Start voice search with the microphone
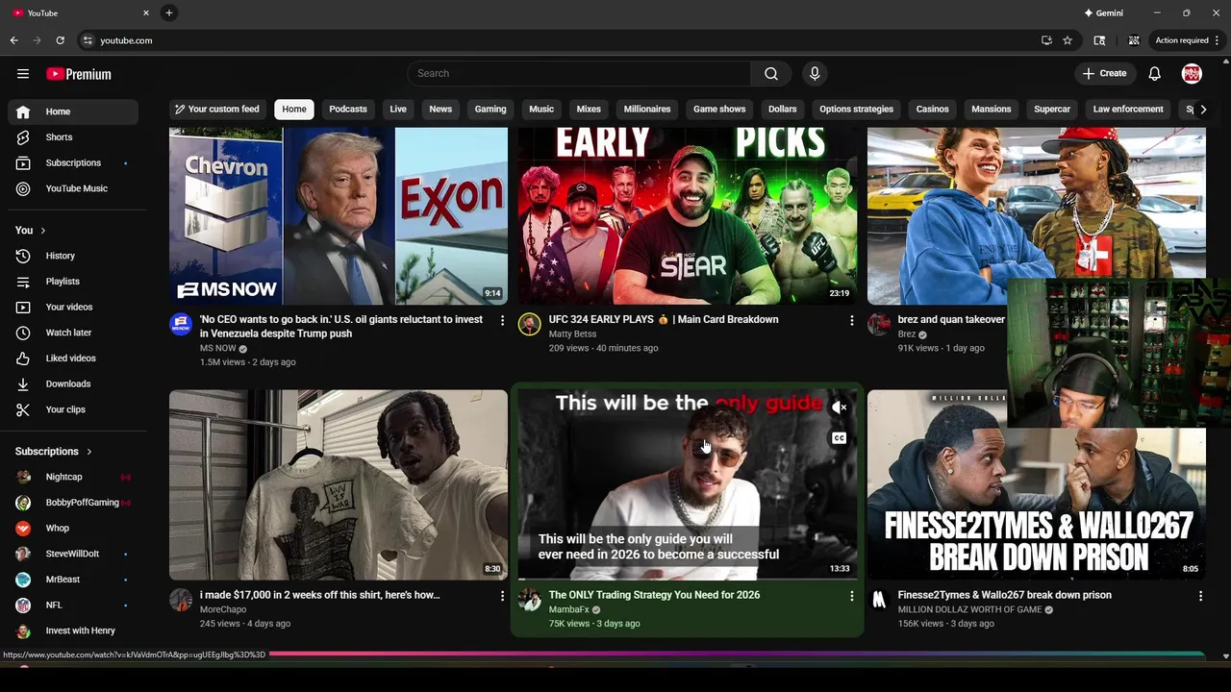 coord(815,74)
